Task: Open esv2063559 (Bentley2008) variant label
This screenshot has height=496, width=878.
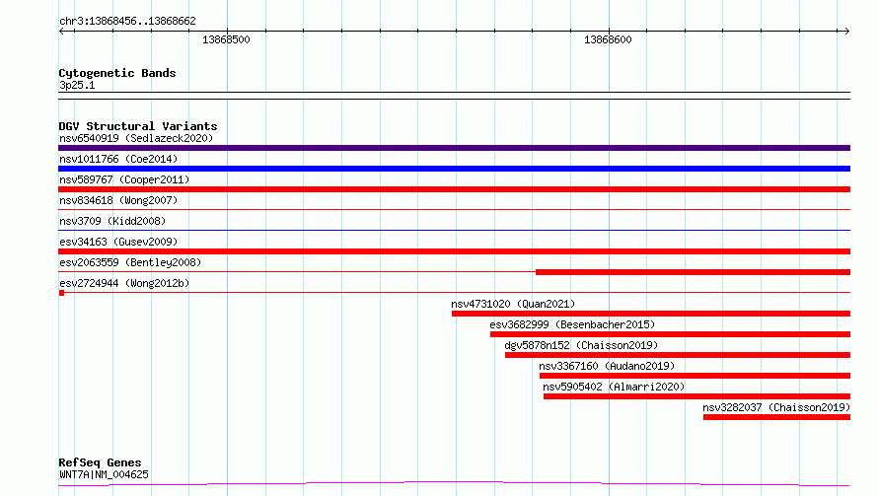Action: pyautogui.click(x=130, y=262)
